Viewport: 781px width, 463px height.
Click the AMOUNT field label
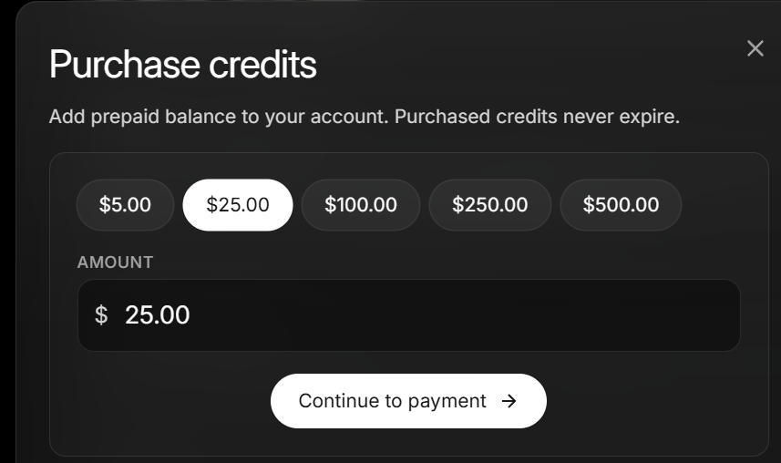point(115,262)
